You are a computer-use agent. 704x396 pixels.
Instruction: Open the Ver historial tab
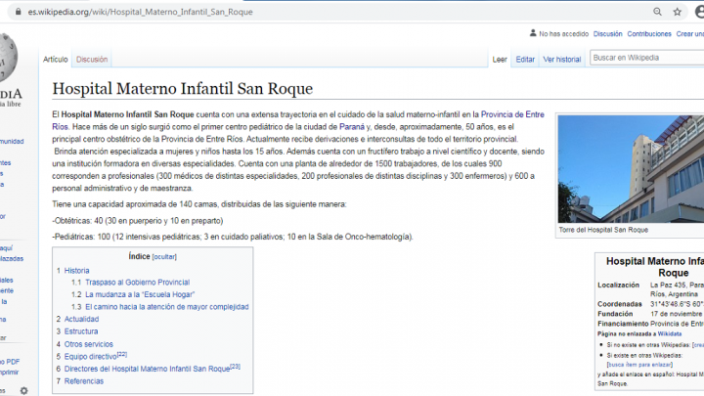pyautogui.click(x=561, y=60)
